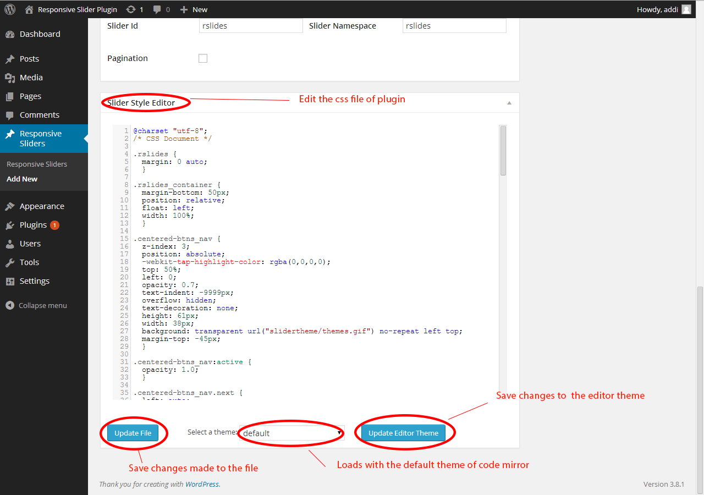704x495 pixels.
Task: Click the Collapse menu arrow icon
Action: pyautogui.click(x=10, y=305)
